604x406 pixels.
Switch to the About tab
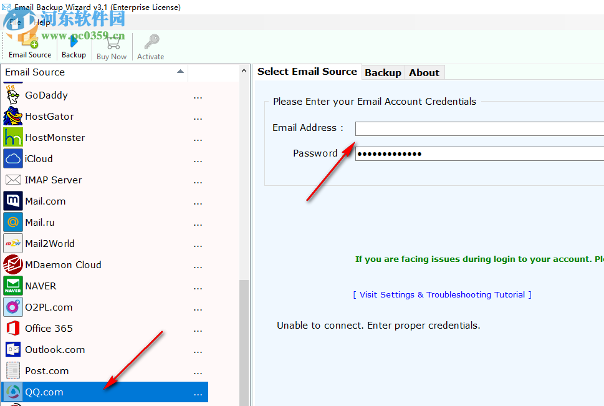tap(424, 72)
